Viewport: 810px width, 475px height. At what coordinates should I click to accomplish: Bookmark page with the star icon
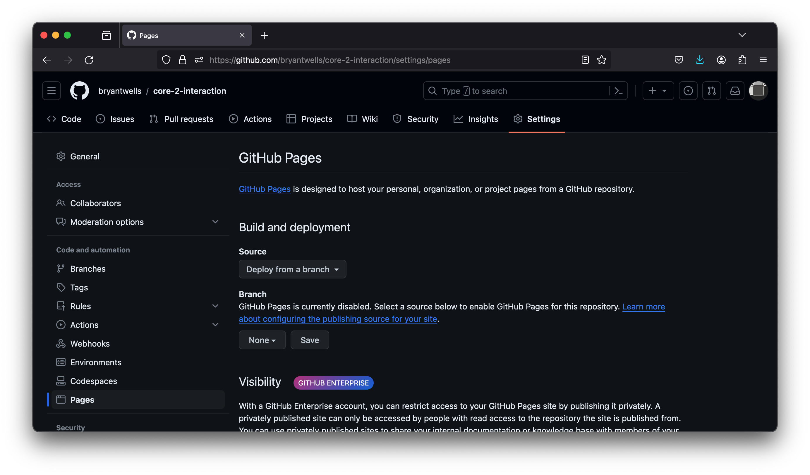pos(601,60)
